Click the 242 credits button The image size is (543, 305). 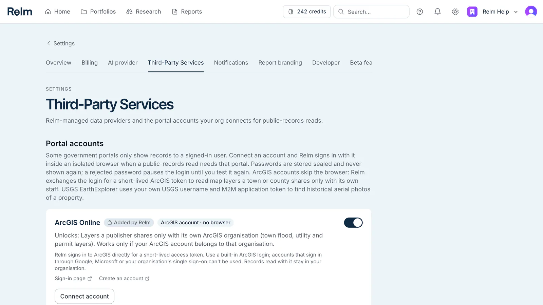click(x=307, y=12)
